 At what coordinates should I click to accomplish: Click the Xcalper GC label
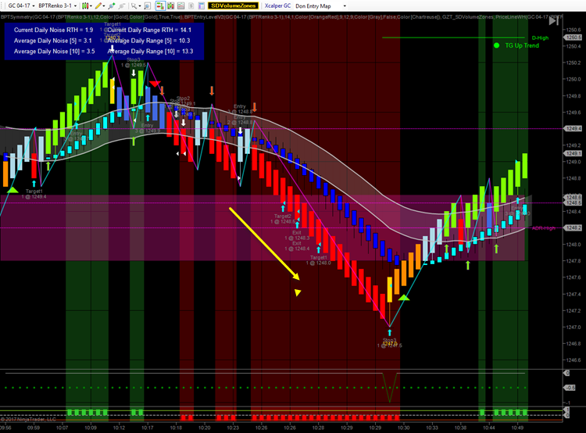(277, 5)
